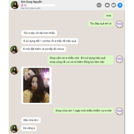Screen dimensions: 134x134
Task: Click the 'Bắc Ninh (thành phố)' location text
Action: click(31, 8)
